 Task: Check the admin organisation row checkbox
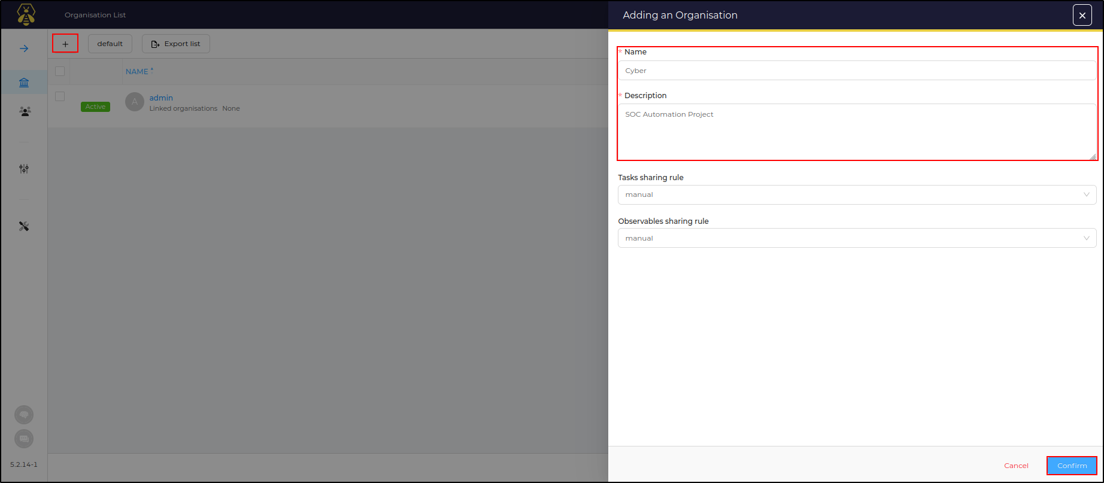click(60, 96)
